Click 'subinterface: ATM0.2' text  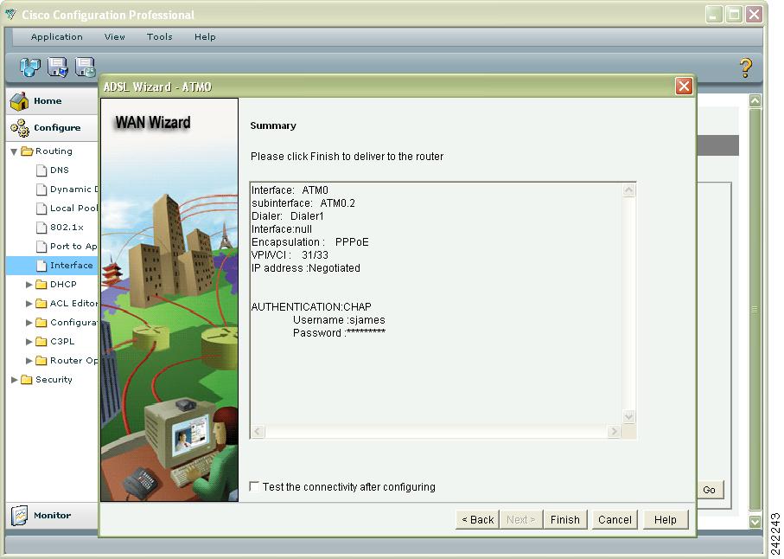303,203
